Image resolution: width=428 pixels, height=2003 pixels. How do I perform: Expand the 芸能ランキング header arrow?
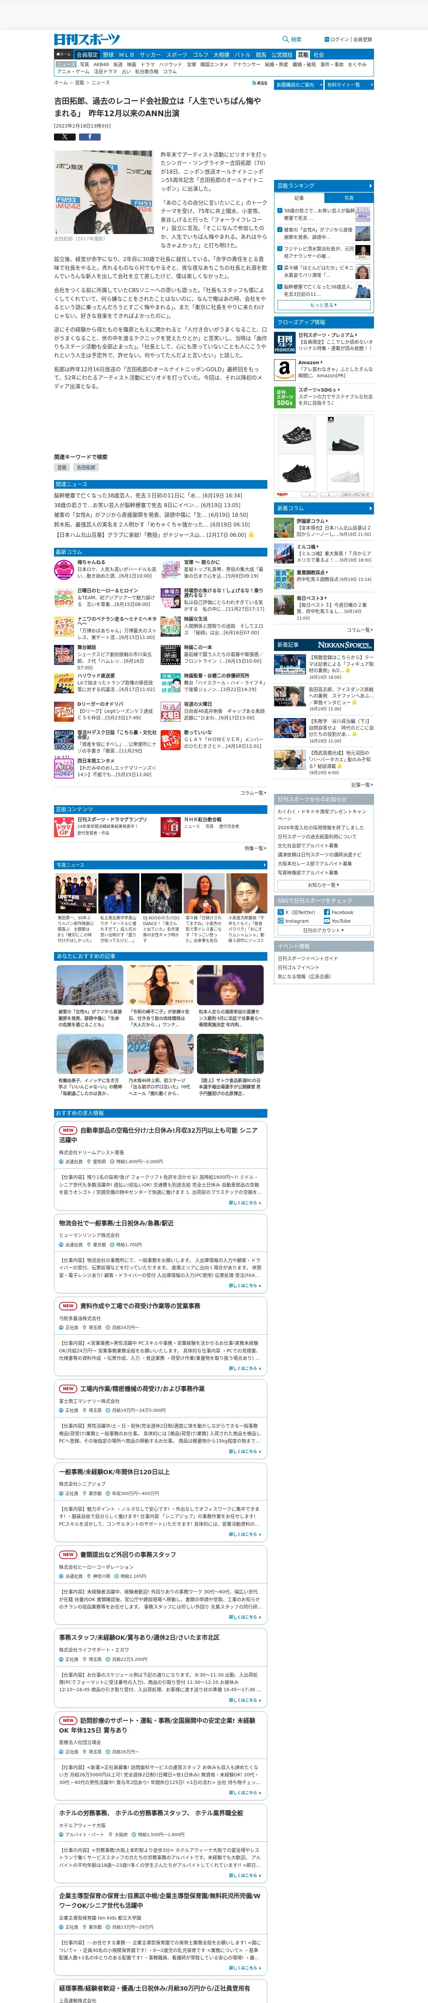pyautogui.click(x=371, y=186)
